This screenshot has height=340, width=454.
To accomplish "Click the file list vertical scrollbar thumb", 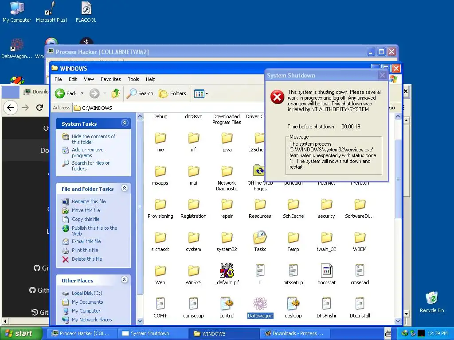I will tap(398, 179).
